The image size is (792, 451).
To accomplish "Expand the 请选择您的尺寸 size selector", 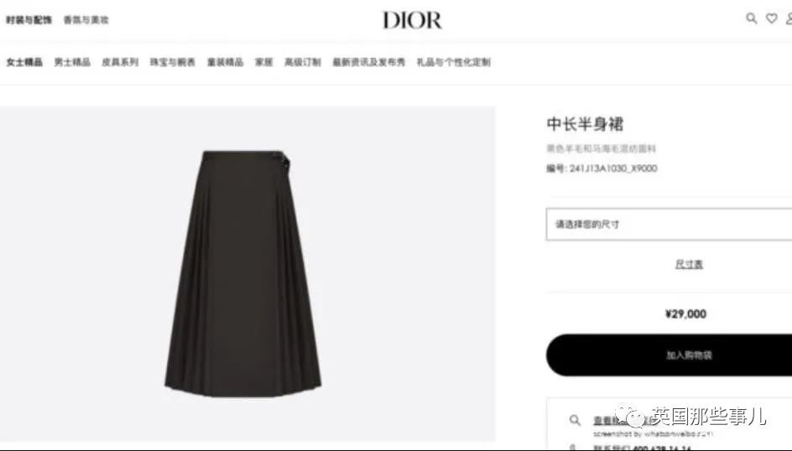I will [669, 224].
